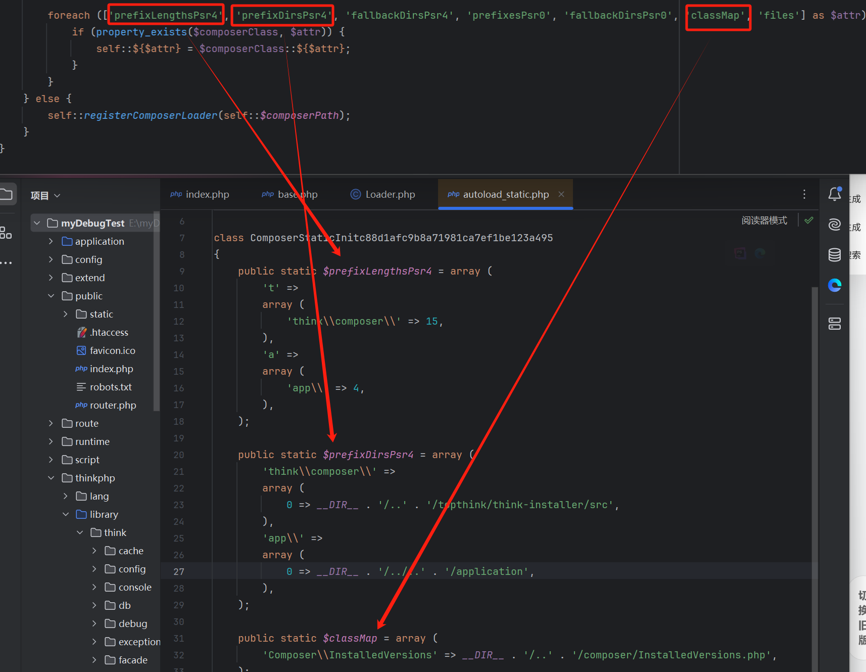Image resolution: width=866 pixels, height=672 pixels.
Task: Collapse the thinkphp folder
Action: point(51,478)
